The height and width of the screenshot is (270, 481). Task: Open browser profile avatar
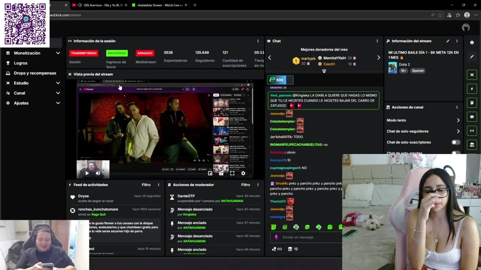[x=467, y=15]
